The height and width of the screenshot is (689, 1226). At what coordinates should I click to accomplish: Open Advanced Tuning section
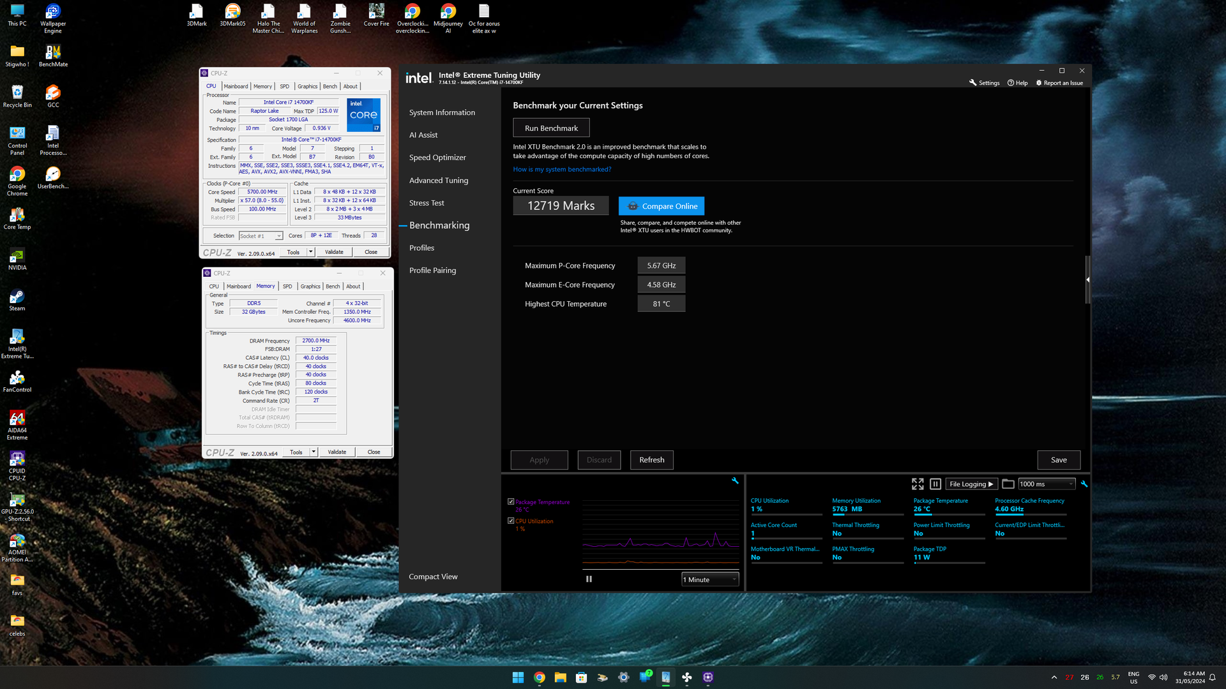pyautogui.click(x=439, y=181)
